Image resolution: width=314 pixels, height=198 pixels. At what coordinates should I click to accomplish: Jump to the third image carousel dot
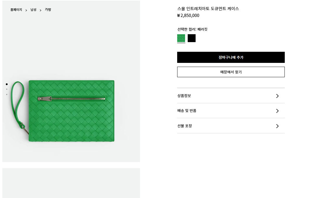pos(7,94)
